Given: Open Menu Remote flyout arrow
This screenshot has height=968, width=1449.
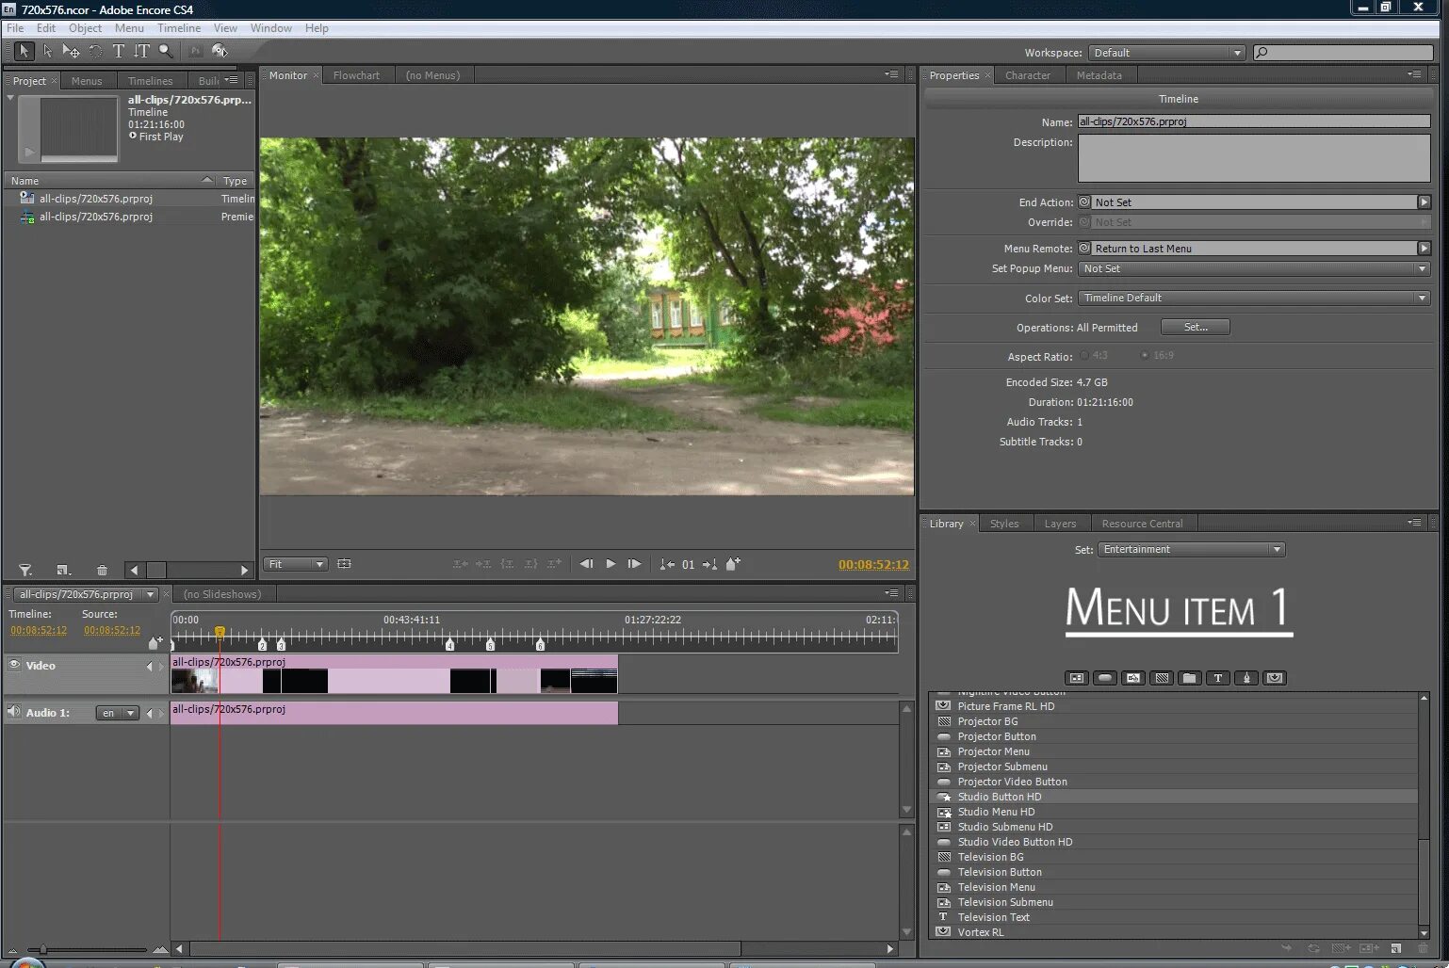Looking at the screenshot, I should (x=1425, y=249).
